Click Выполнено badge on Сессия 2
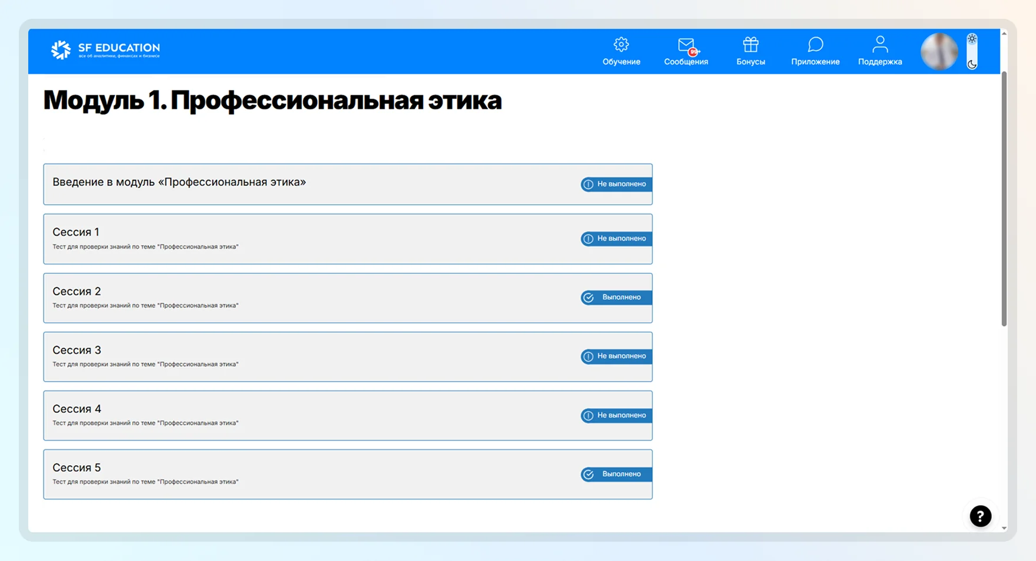 coord(616,297)
